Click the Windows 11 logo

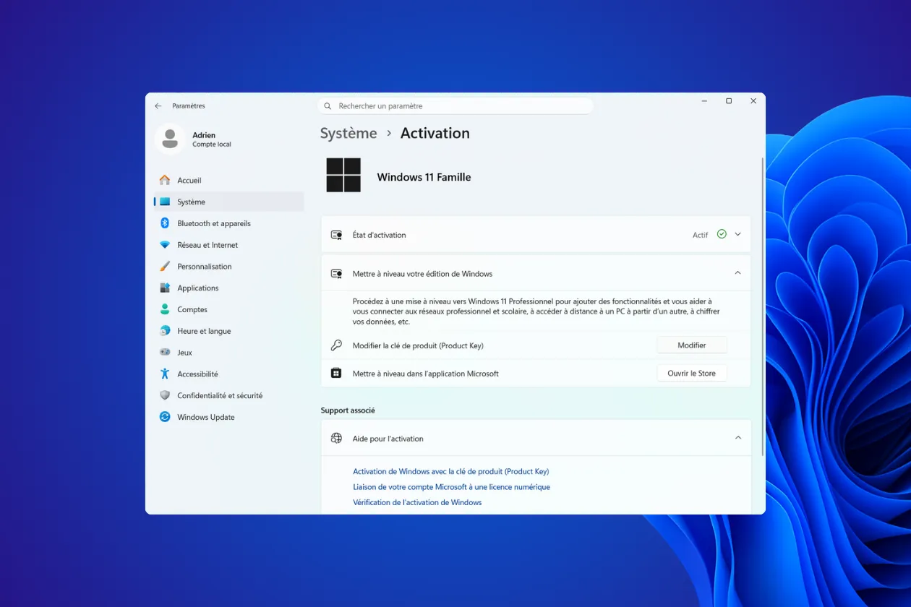343,176
